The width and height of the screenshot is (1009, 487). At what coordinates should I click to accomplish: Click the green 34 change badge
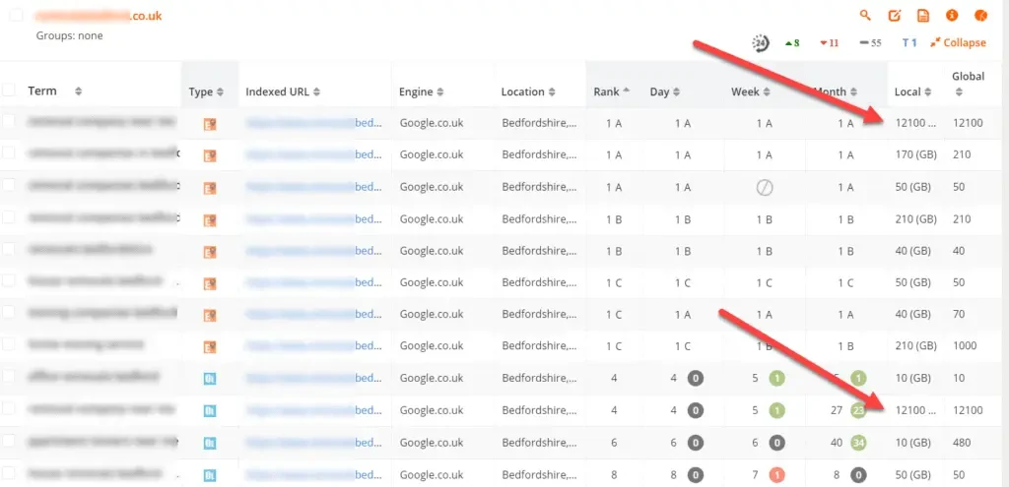coord(858,442)
